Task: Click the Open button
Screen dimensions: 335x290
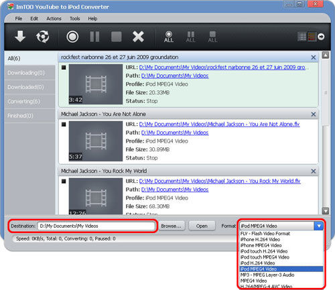Action: pyautogui.click(x=202, y=226)
